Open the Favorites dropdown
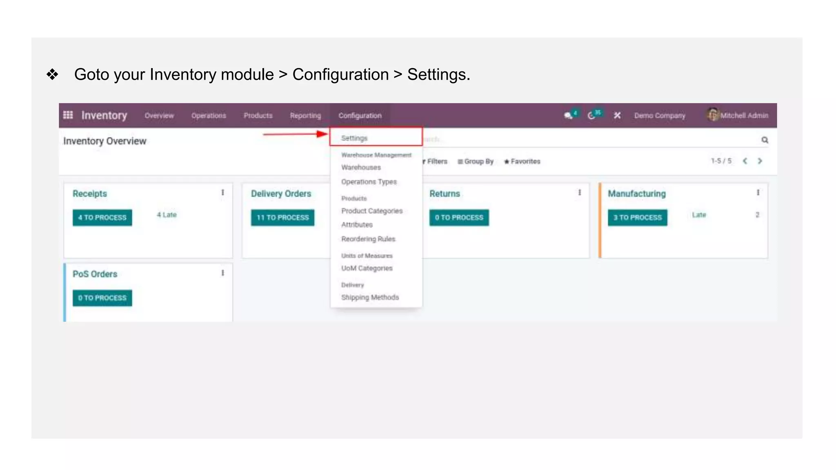The width and height of the screenshot is (836, 470). click(x=522, y=161)
